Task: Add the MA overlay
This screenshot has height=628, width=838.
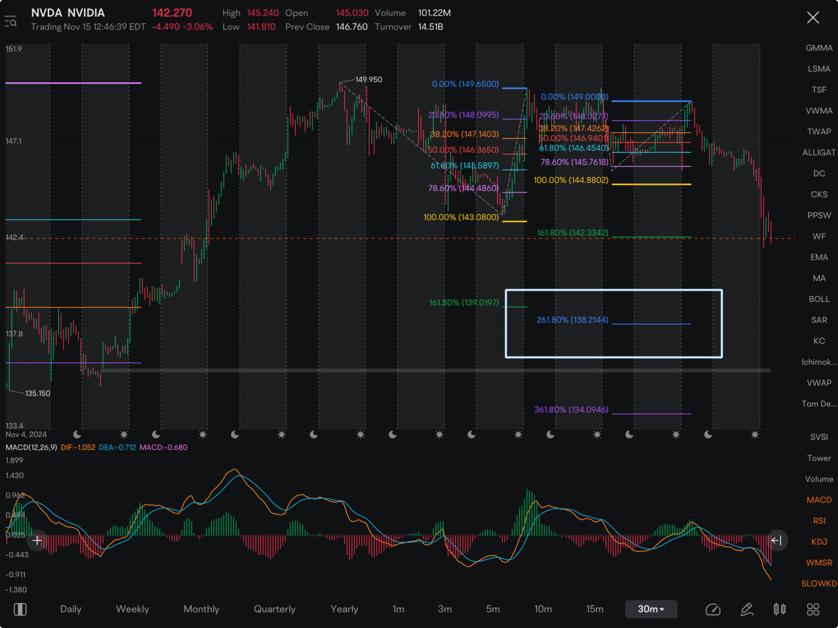Action: tap(819, 278)
